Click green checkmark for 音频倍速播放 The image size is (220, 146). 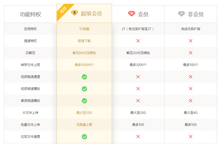coord(84,101)
